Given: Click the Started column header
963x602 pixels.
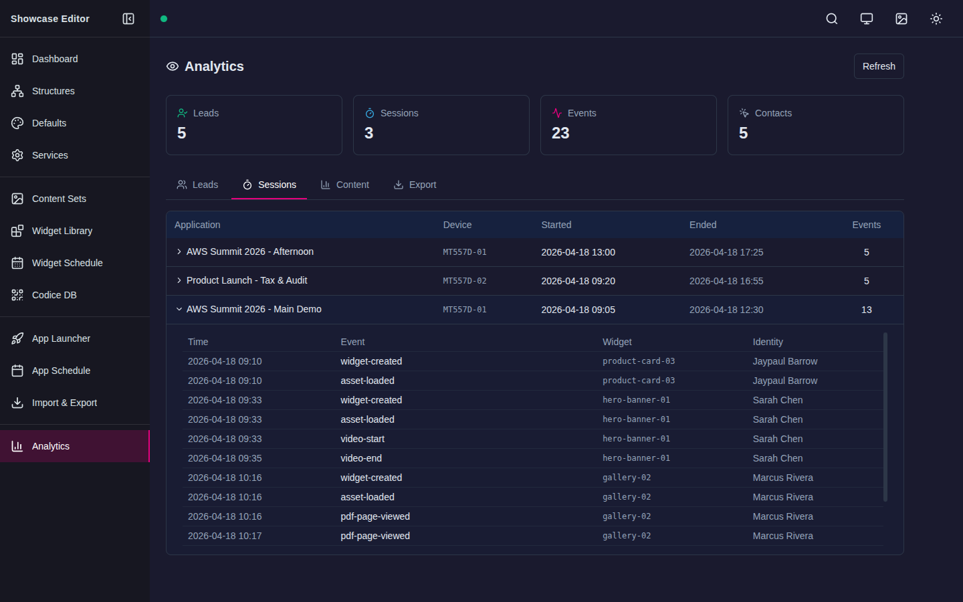Looking at the screenshot, I should [x=556, y=225].
